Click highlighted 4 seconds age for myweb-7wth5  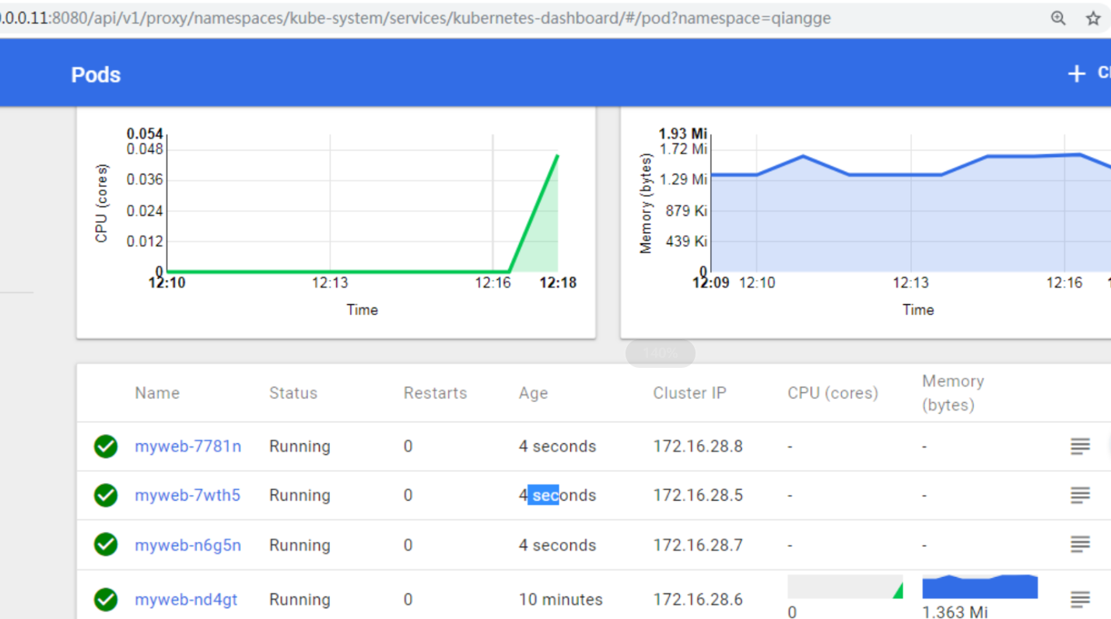[x=557, y=495]
